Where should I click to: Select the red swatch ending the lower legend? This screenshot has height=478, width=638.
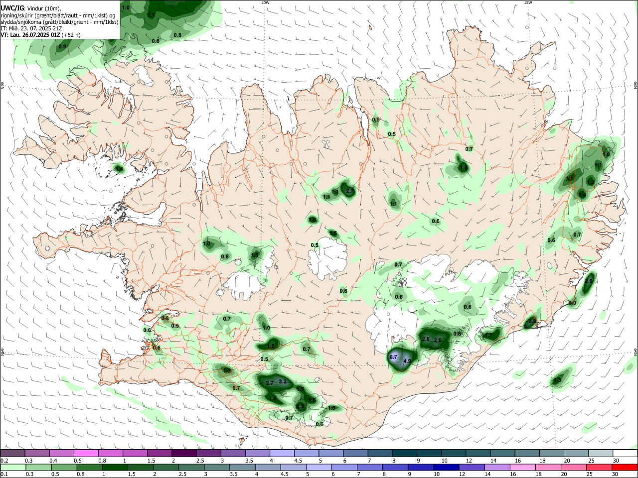[x=625, y=467]
